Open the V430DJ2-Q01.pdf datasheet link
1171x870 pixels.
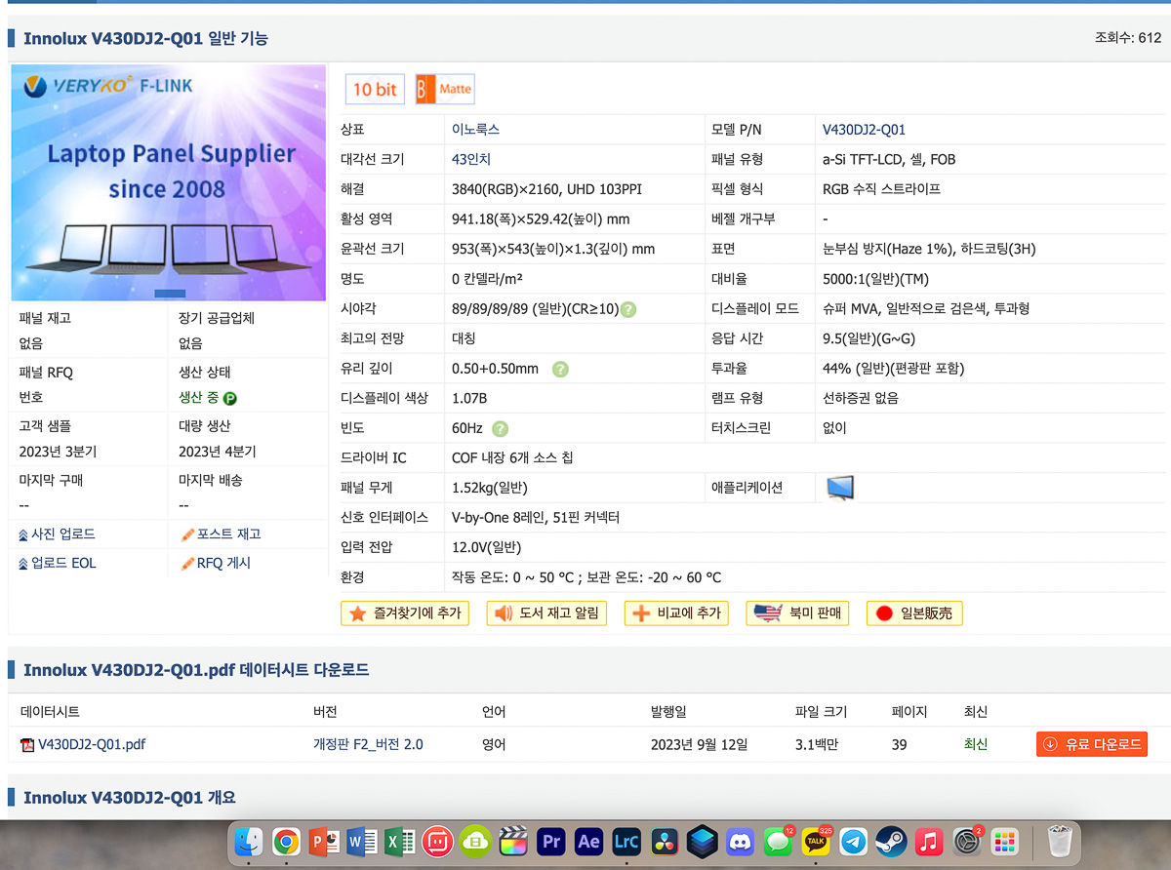point(92,745)
